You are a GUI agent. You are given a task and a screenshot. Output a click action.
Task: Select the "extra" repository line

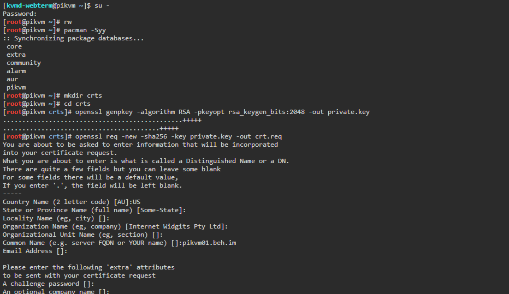click(16, 55)
